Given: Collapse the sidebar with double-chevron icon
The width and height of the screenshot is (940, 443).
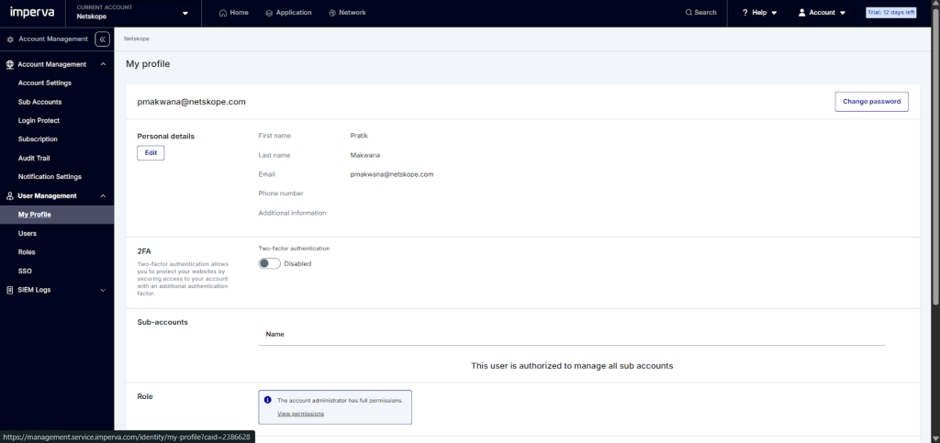Looking at the screenshot, I should 102,39.
